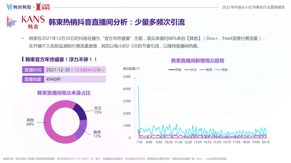Click the duration text 12小时45分钟

pyautogui.click(x=88, y=70)
